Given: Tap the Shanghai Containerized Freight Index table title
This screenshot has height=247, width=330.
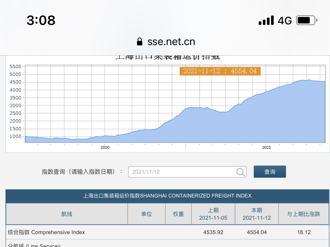Looking at the screenshot, I should [x=167, y=196].
